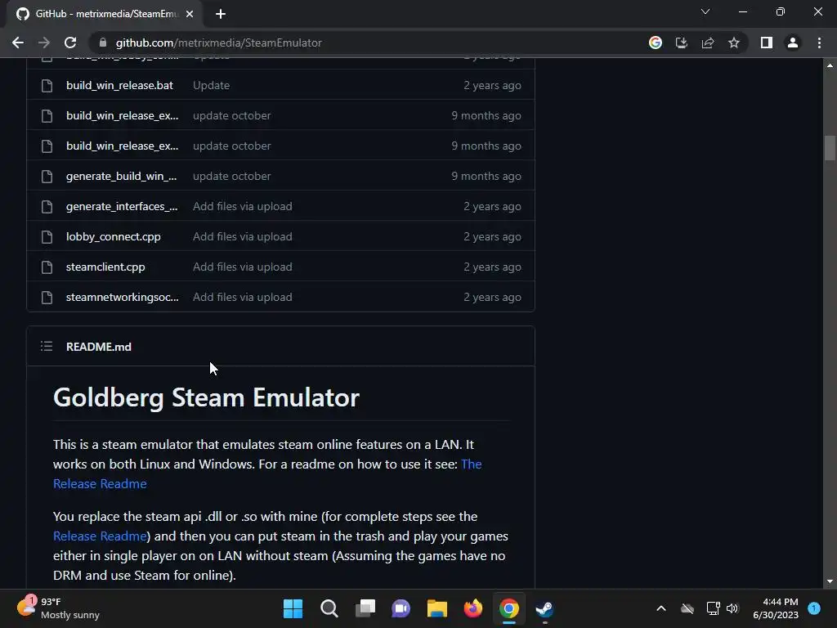This screenshot has width=837, height=628.
Task: Open the steamnetworkingsoc... file
Action: point(123,298)
